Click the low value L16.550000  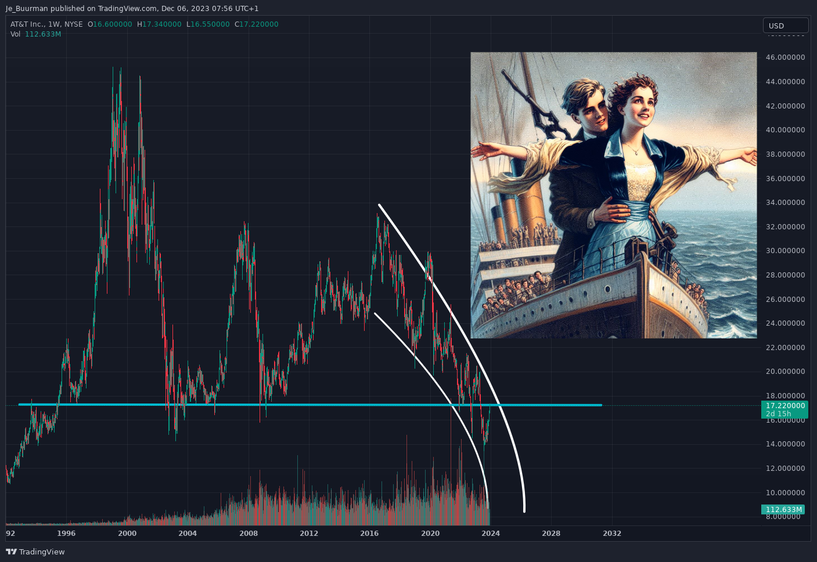click(208, 24)
